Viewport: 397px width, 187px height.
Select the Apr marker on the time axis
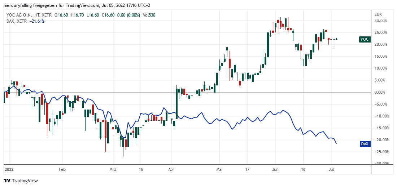[x=171, y=169]
